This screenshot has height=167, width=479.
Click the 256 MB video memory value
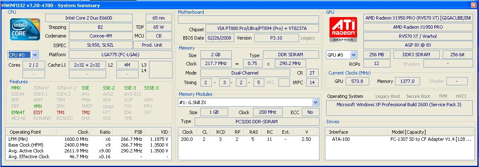click(x=377, y=55)
